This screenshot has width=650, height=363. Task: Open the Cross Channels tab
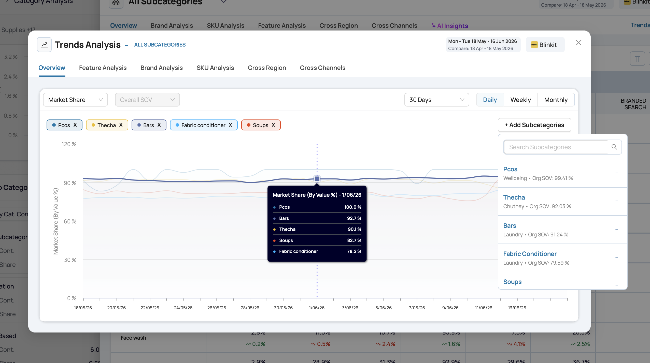pos(322,68)
